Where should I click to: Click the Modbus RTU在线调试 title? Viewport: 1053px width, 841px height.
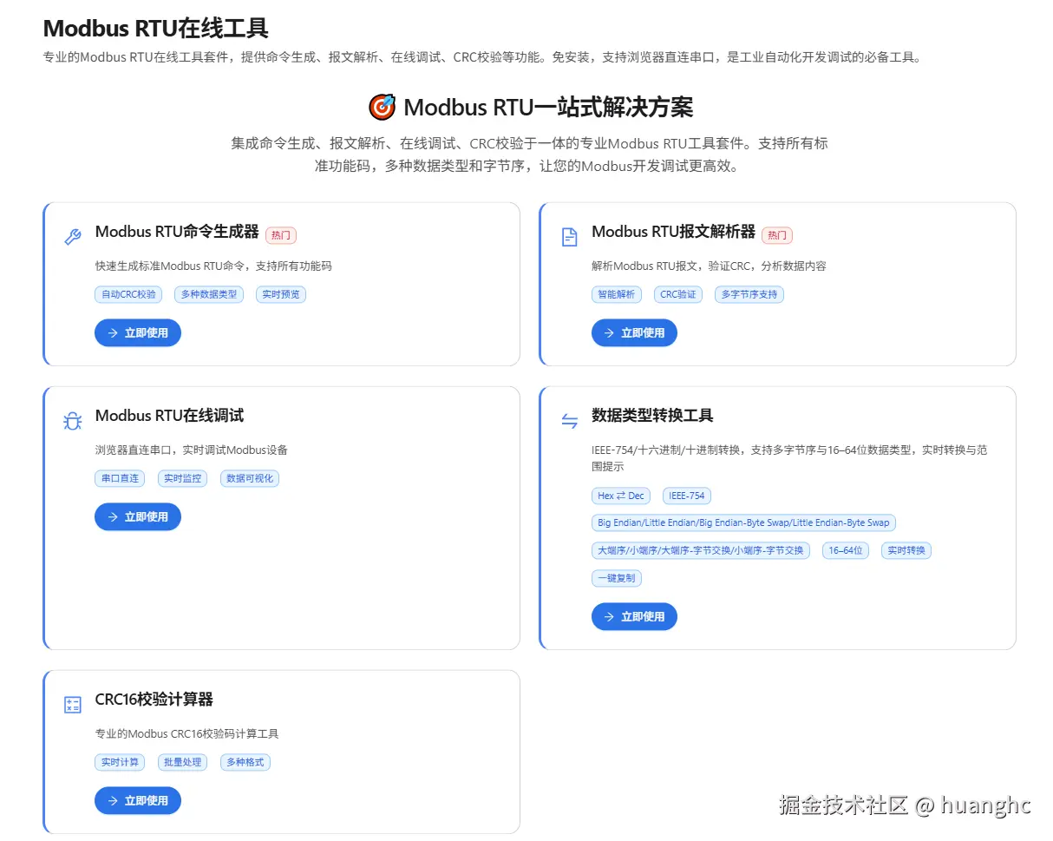[169, 416]
